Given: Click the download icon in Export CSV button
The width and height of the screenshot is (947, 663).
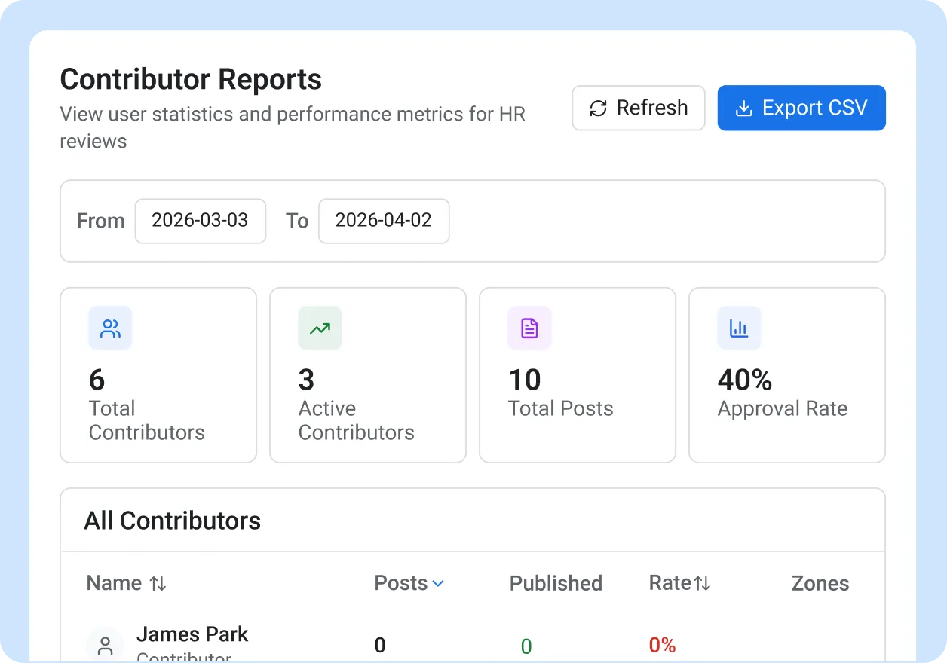Looking at the screenshot, I should coord(743,108).
